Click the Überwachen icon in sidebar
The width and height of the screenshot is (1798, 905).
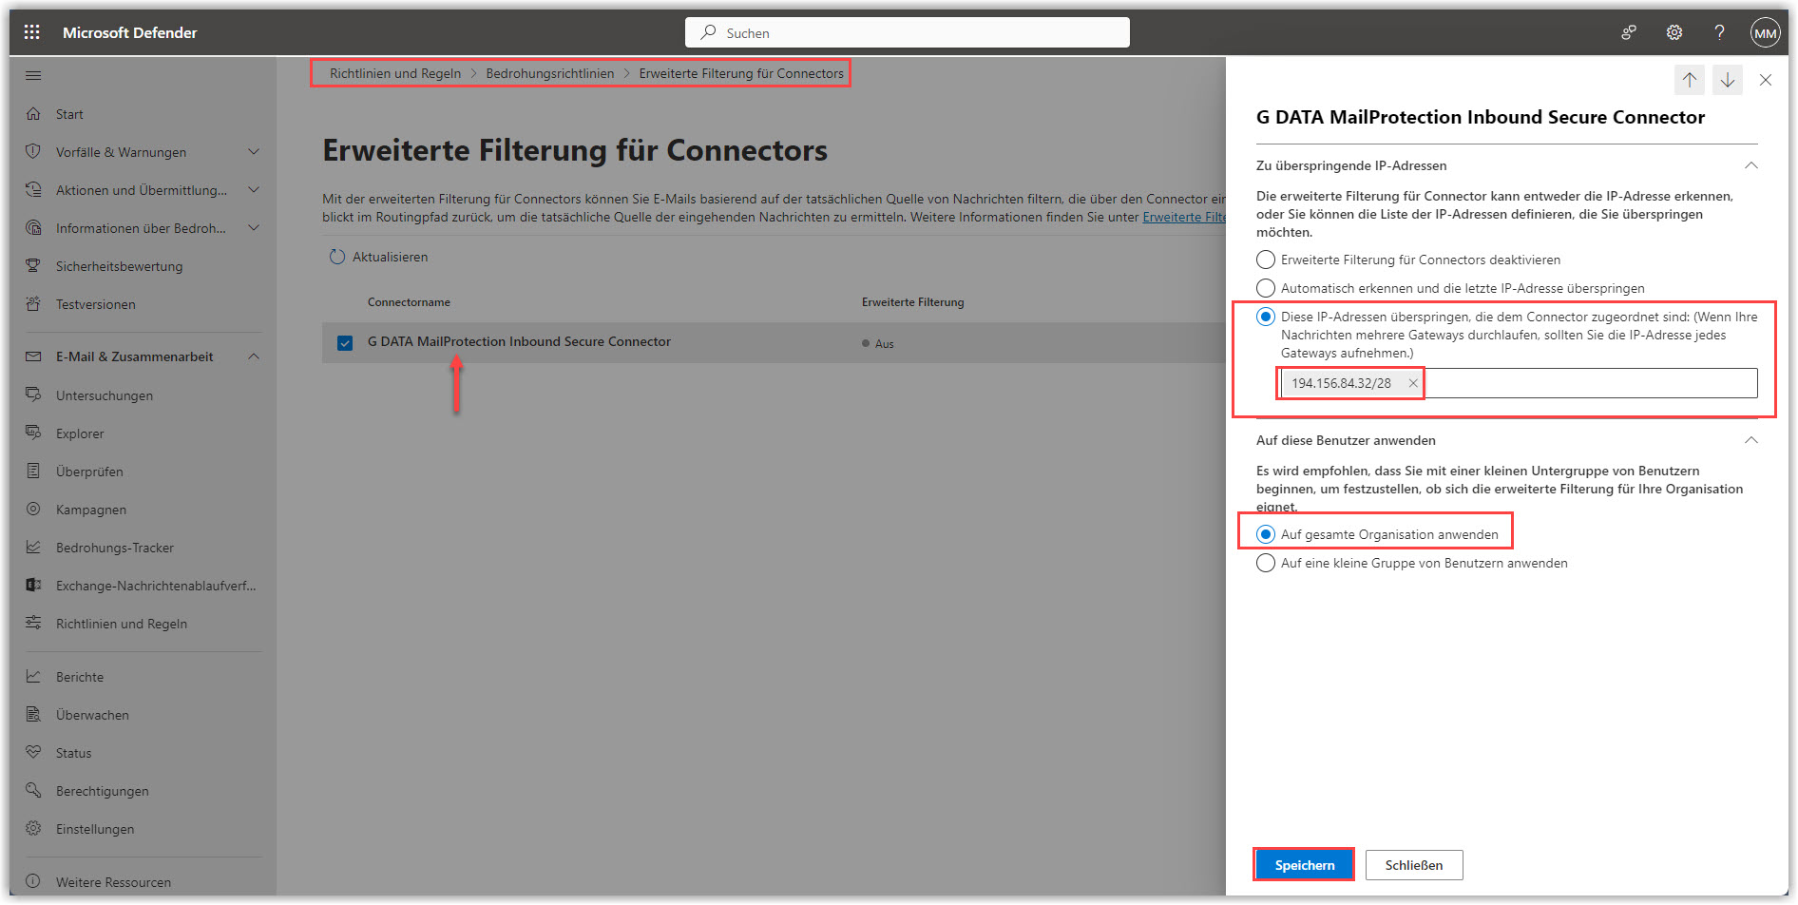coord(33,714)
